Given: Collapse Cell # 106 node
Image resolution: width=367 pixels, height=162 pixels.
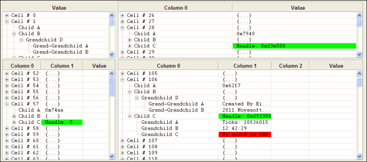Looking at the screenshot, I should tap(123, 80).
